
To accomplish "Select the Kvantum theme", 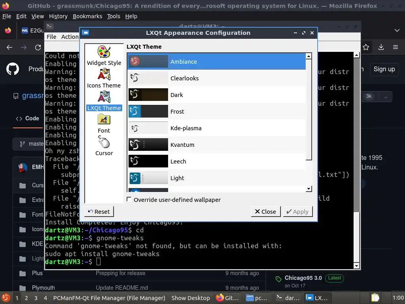I will tap(216, 145).
